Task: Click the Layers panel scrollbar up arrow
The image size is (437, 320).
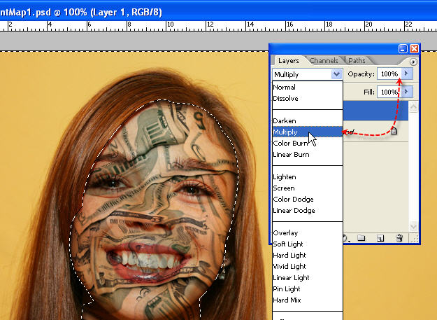Action: point(414,106)
